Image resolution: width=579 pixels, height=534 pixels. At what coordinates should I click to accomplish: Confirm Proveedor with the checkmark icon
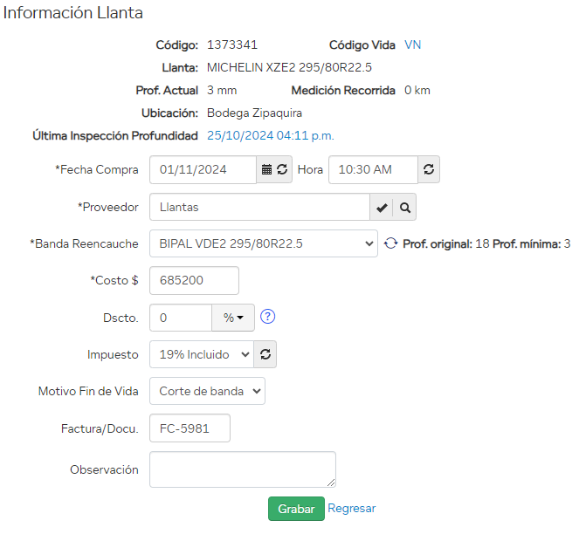(382, 208)
